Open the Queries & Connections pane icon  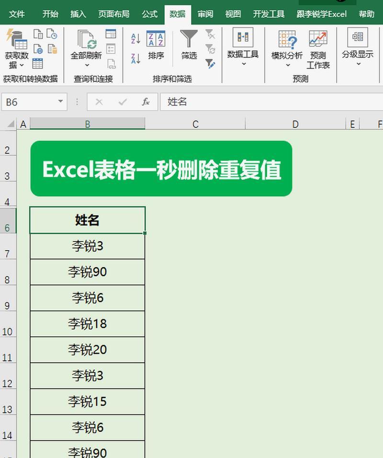pyautogui.click(x=111, y=34)
